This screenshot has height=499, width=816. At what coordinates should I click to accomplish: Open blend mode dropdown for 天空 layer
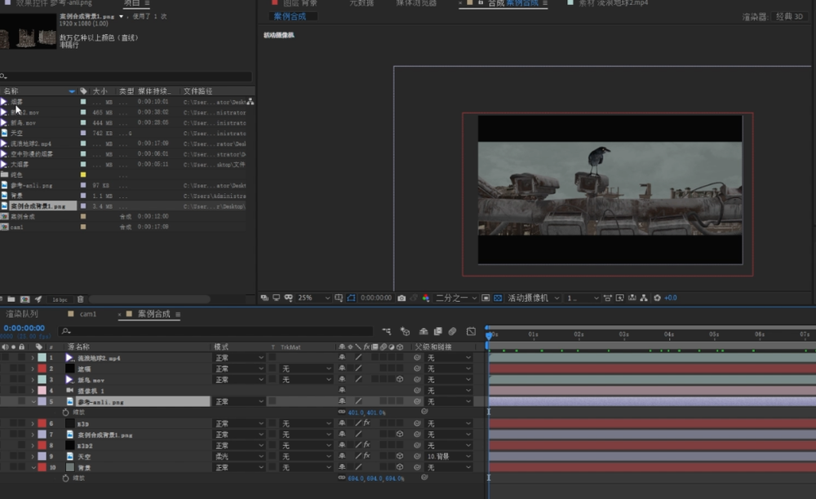pyautogui.click(x=238, y=457)
